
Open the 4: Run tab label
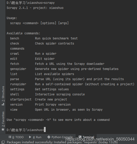37,137
